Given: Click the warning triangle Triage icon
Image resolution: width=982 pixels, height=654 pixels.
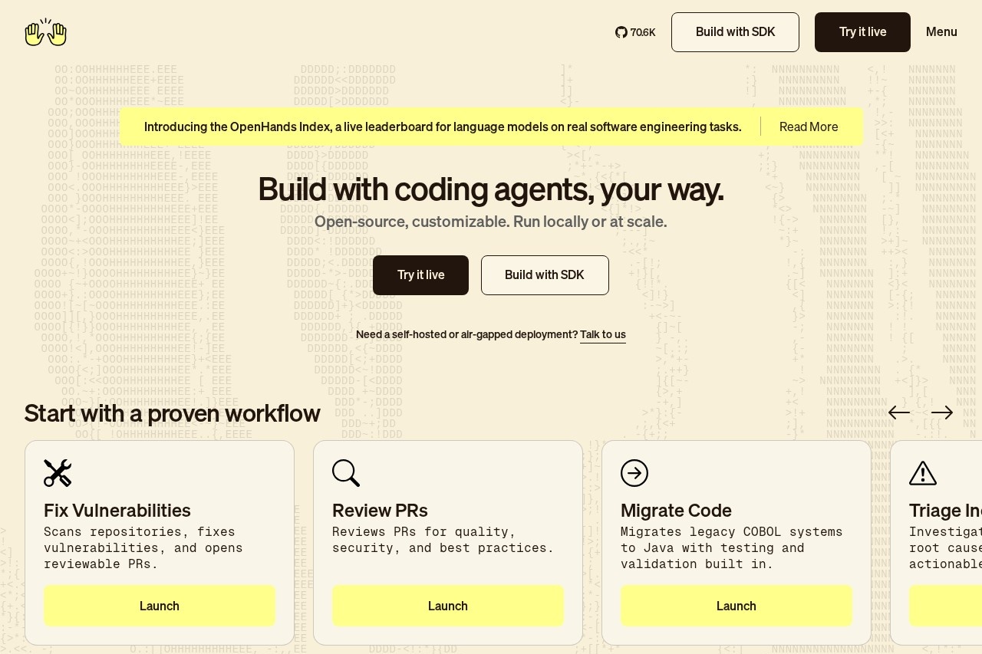Looking at the screenshot, I should coord(923,473).
